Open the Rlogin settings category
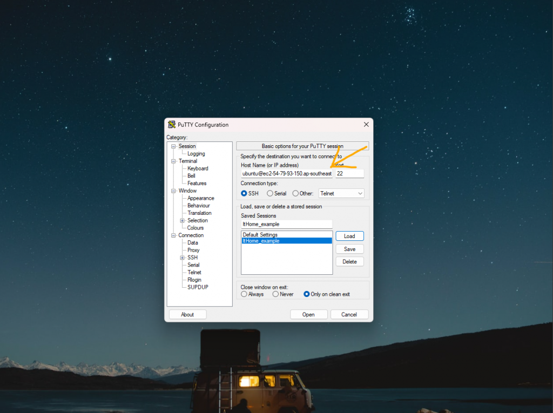Viewport: 553px width, 413px height. (194, 279)
